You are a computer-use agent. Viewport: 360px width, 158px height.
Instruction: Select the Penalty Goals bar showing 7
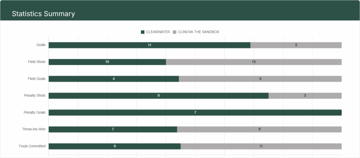pos(195,112)
